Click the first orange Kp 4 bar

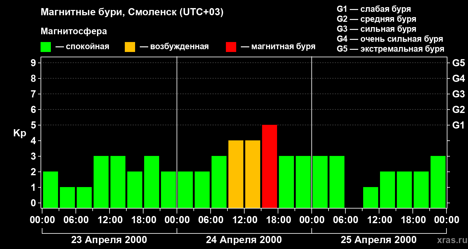point(236,174)
